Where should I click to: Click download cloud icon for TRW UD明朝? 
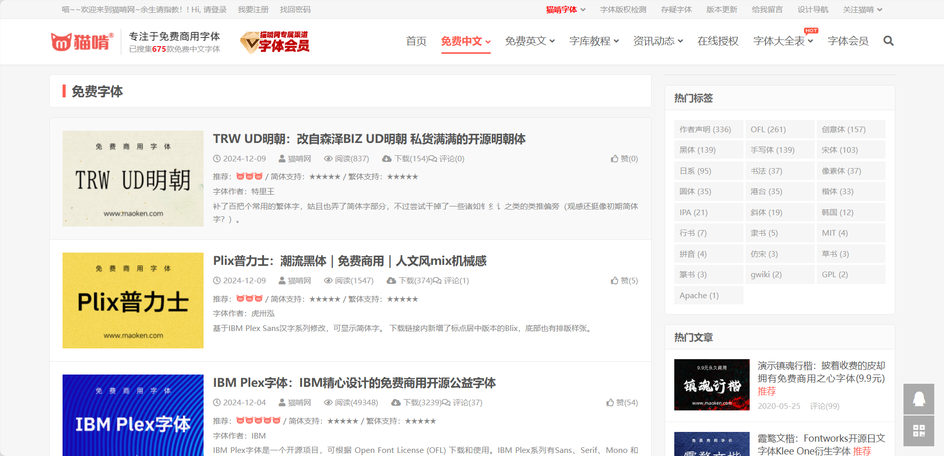387,159
